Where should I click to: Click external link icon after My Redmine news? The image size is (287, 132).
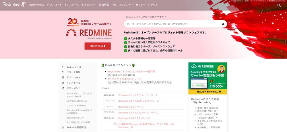[132, 127]
